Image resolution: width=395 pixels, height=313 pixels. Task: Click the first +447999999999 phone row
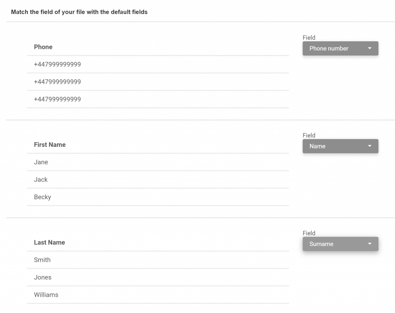[158, 64]
